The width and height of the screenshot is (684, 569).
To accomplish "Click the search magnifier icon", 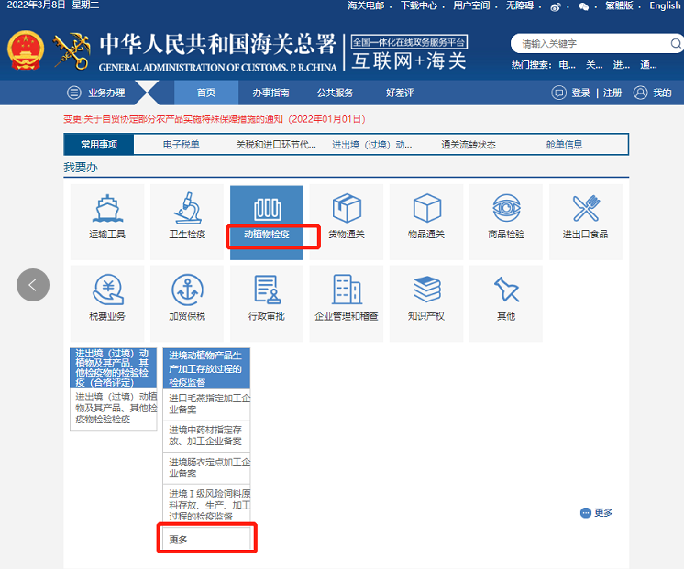I will tap(676, 43).
